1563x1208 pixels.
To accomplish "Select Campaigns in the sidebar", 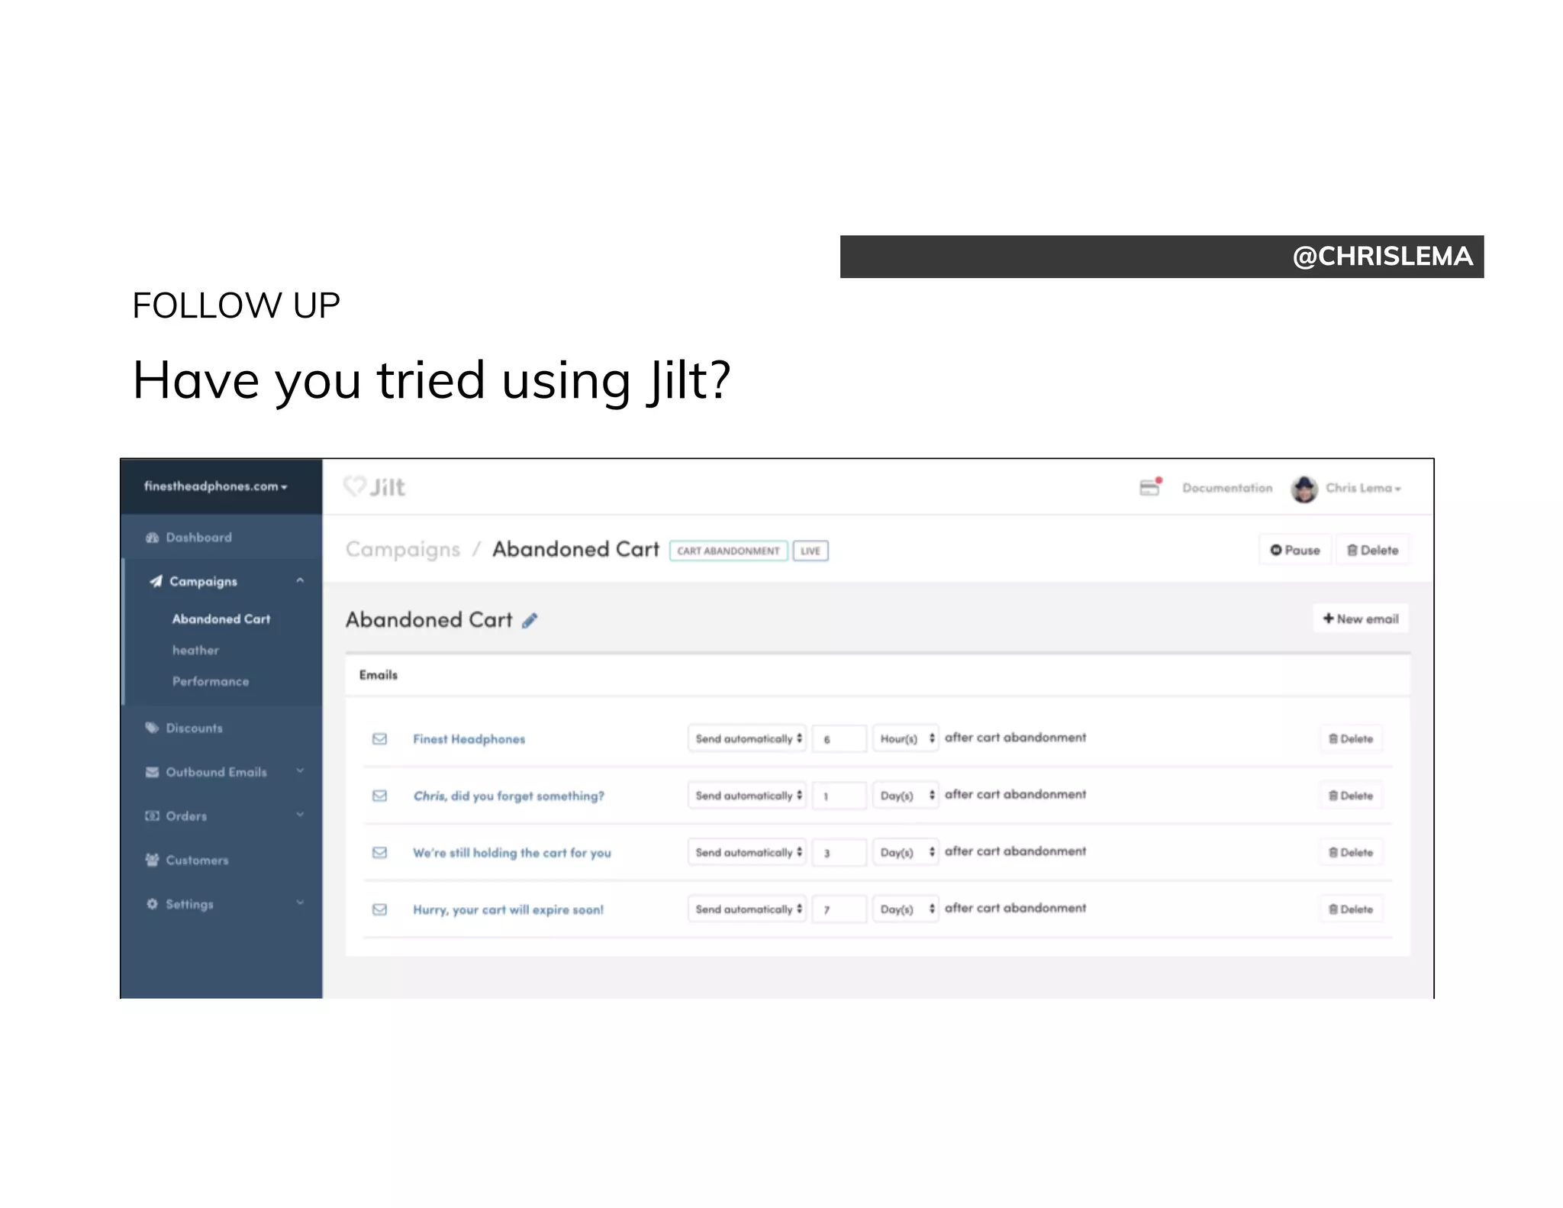I will pos(203,582).
